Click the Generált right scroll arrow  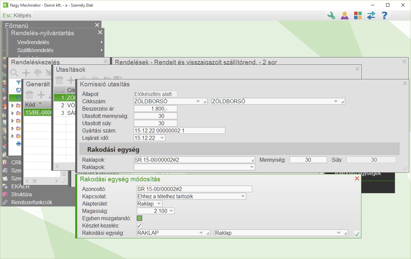(56, 181)
